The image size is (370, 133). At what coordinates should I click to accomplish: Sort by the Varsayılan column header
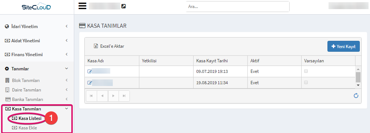(x=329, y=61)
